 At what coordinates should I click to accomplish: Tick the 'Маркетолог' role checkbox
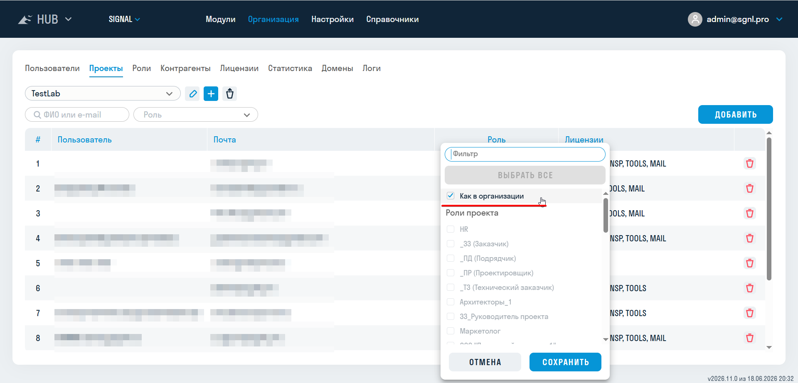pos(451,331)
